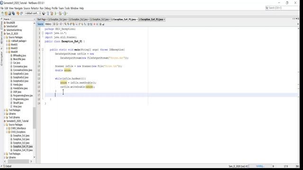Open the Services side tab
The image size is (303, 170).
click(1, 38)
